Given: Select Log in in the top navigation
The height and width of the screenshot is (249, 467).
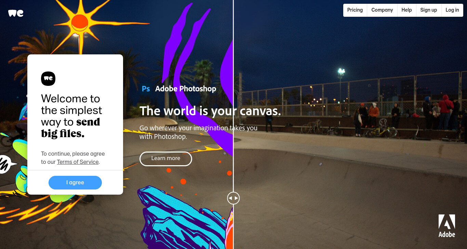Looking at the screenshot, I should [452, 10].
